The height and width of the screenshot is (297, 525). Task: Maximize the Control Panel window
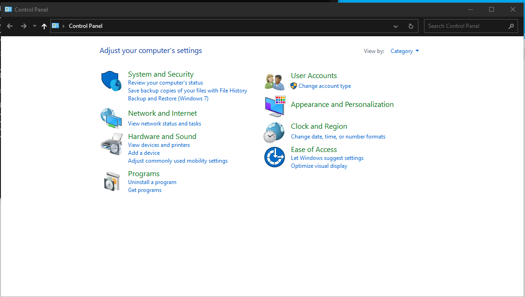pos(491,9)
